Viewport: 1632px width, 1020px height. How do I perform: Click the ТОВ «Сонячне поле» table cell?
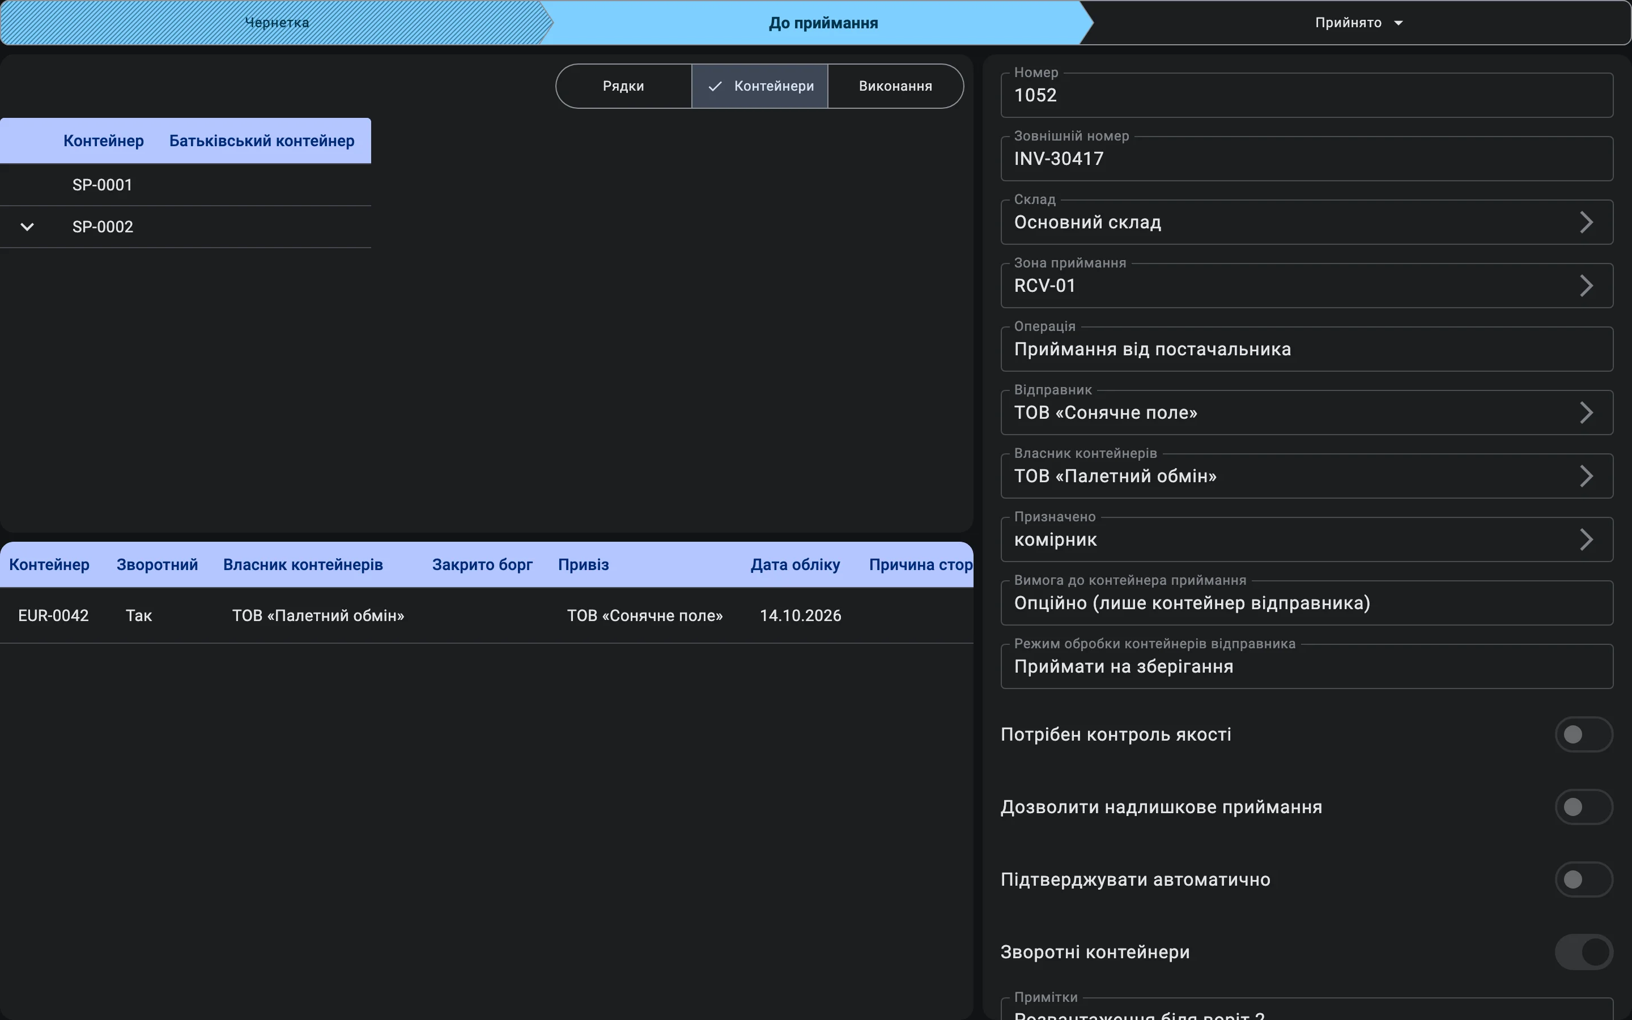645,615
